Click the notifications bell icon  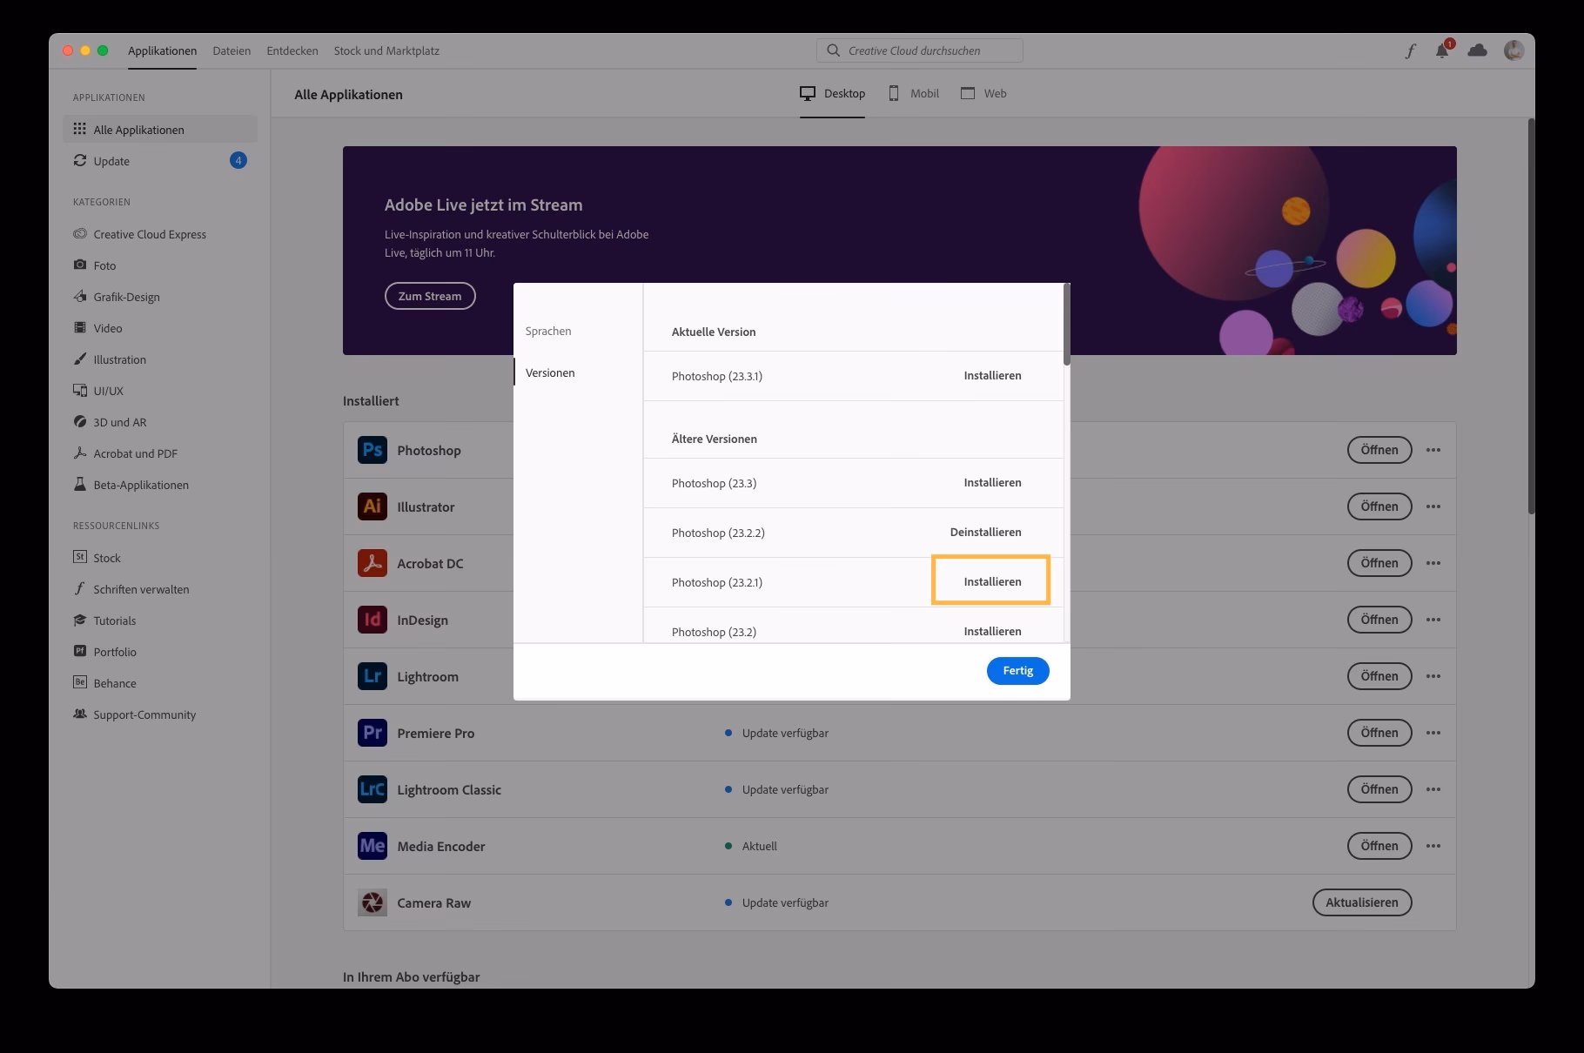tap(1442, 51)
